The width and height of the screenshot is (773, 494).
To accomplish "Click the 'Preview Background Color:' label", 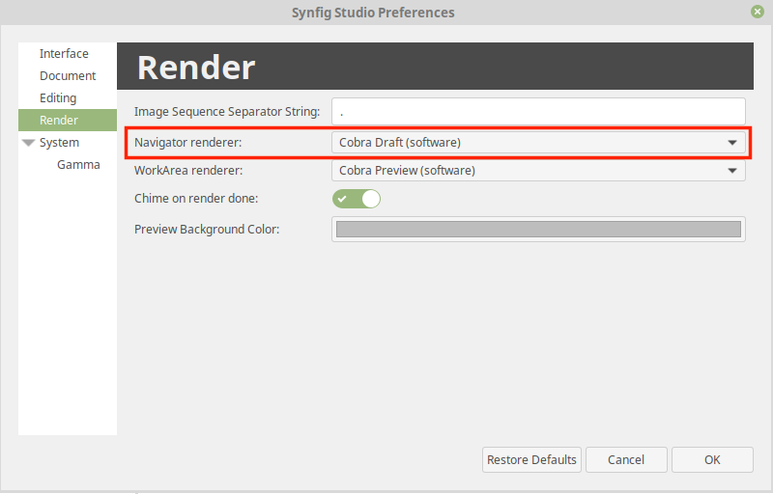I will click(207, 230).
